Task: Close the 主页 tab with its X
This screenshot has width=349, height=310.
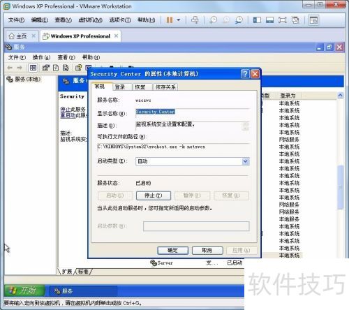Action: [x=34, y=36]
